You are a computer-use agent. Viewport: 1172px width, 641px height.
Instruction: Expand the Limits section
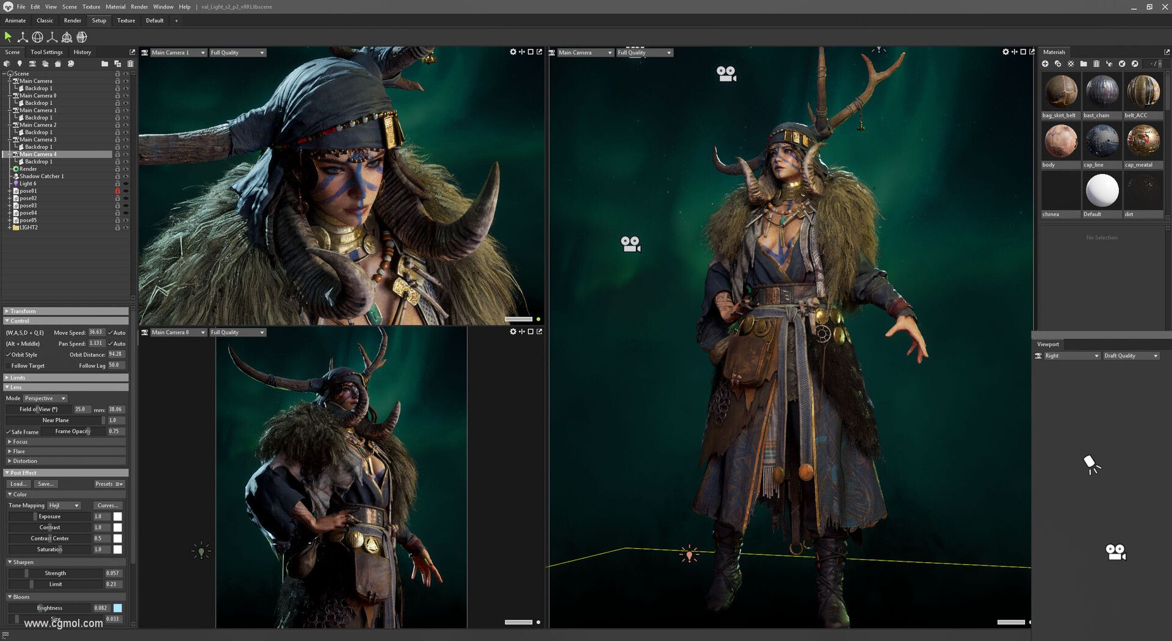(x=66, y=378)
